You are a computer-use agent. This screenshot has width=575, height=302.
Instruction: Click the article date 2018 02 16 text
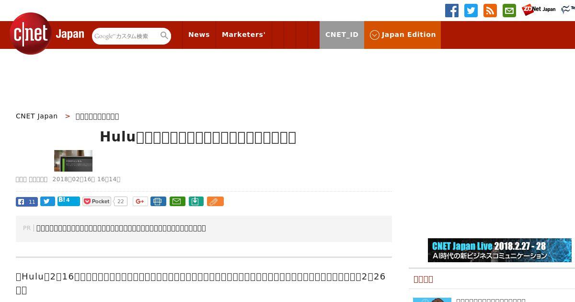tap(86, 179)
